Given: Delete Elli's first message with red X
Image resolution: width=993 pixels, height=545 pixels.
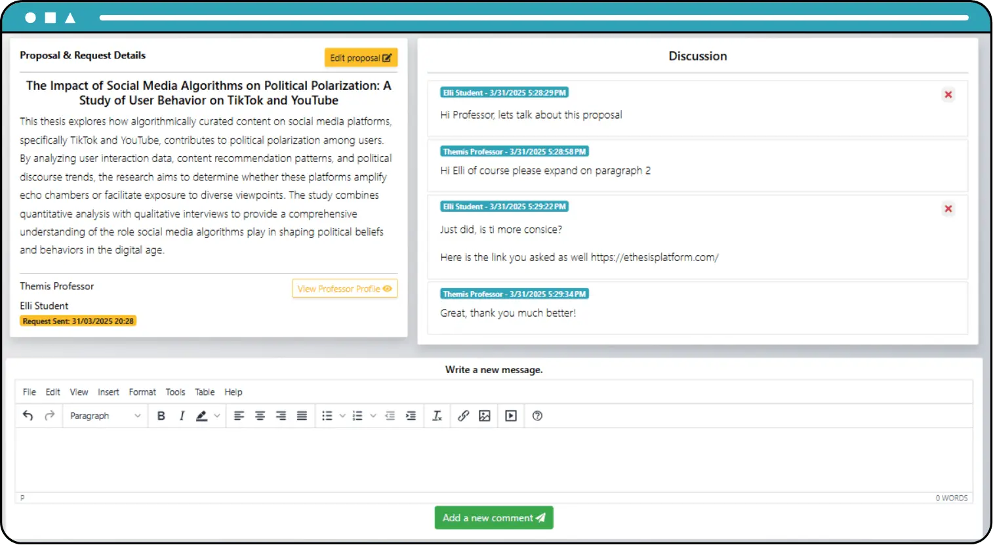Looking at the screenshot, I should click(x=948, y=94).
